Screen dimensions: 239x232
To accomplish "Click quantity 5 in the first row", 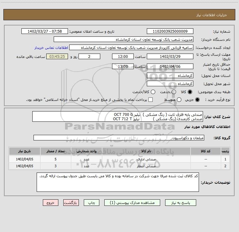I will click(x=56, y=159).
